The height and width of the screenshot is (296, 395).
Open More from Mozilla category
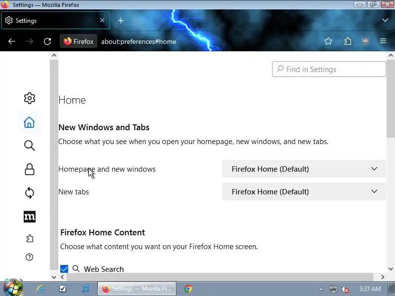point(30,217)
